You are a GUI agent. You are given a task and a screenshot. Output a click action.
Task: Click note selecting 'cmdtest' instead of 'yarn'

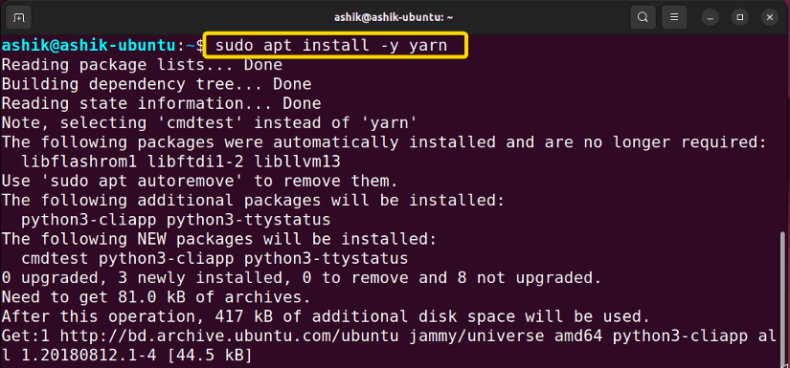pyautogui.click(x=210, y=122)
